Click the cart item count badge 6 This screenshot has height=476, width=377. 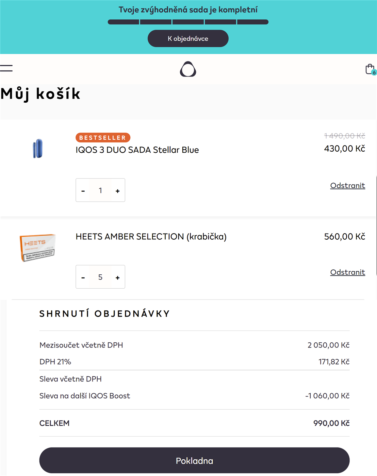coord(374,72)
